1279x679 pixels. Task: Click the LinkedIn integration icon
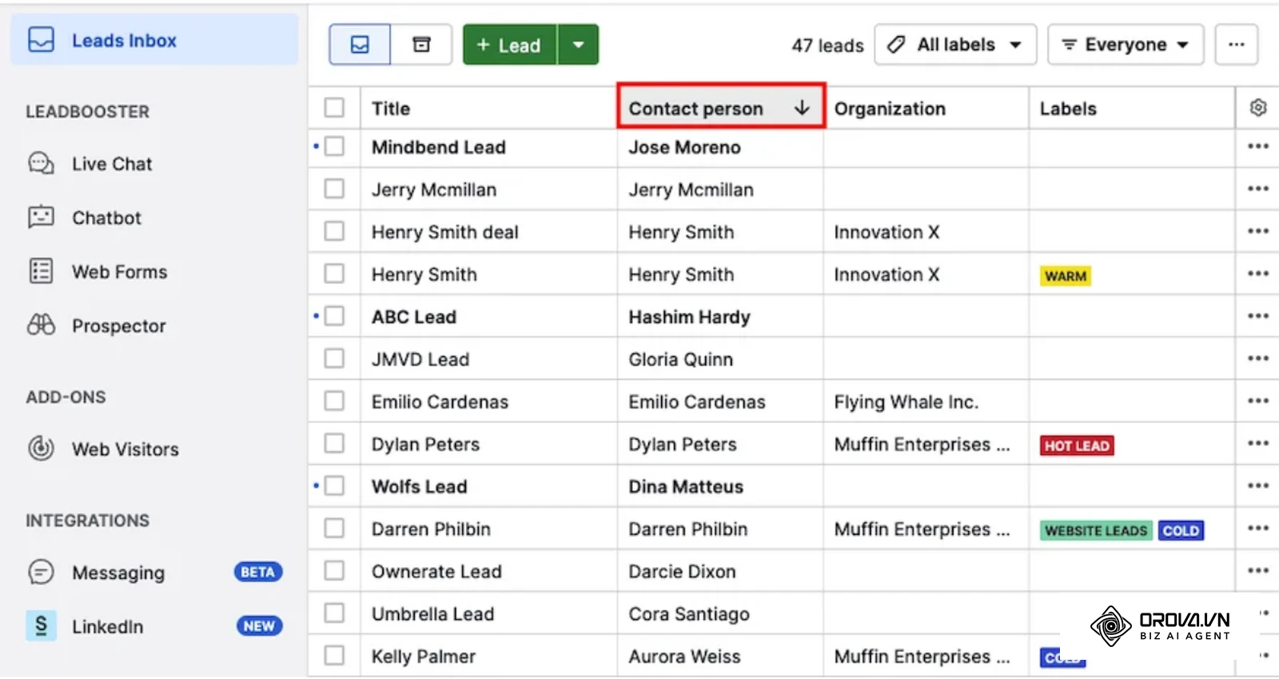41,625
